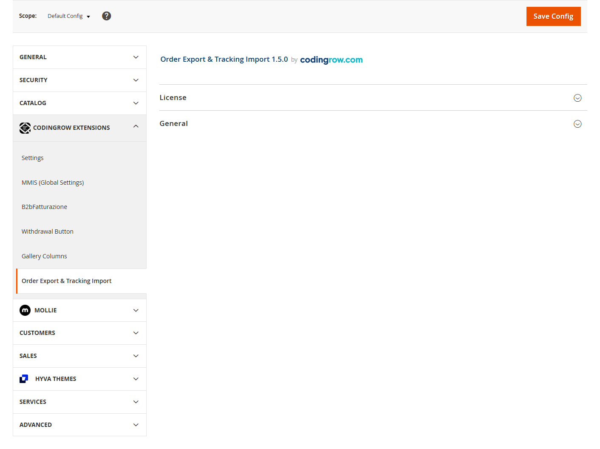Expand the CUSTOMERS sidebar chevron
The image size is (600, 449).
[136, 333]
